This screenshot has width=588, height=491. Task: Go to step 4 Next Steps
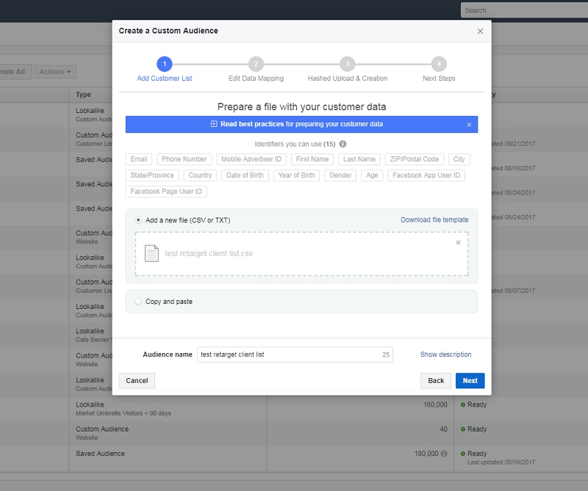tap(439, 64)
